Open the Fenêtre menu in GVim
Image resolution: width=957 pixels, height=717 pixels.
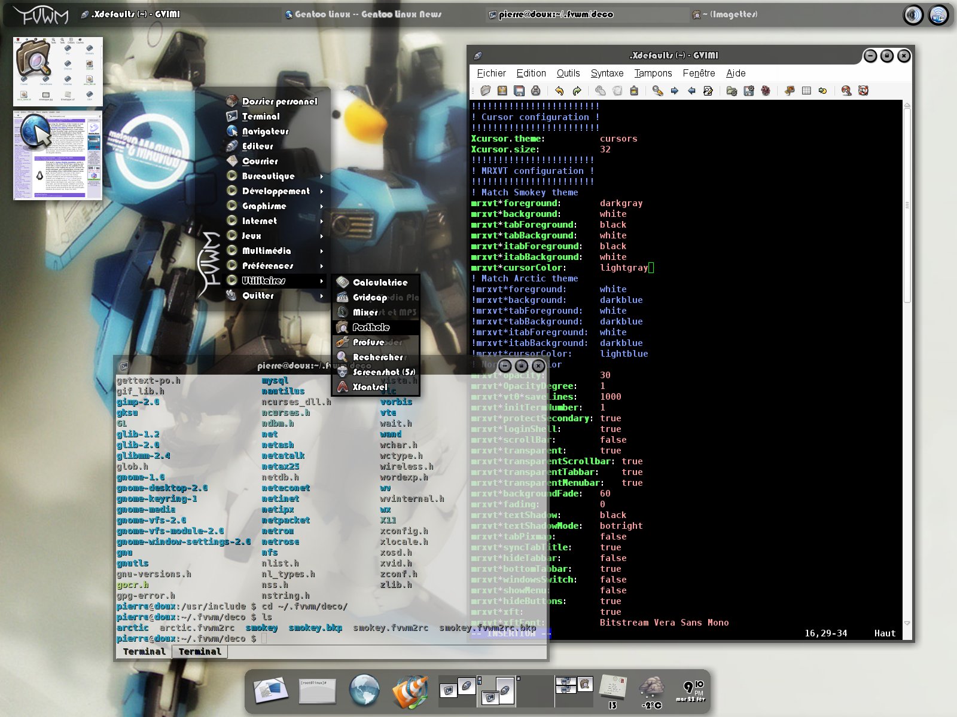tap(699, 73)
